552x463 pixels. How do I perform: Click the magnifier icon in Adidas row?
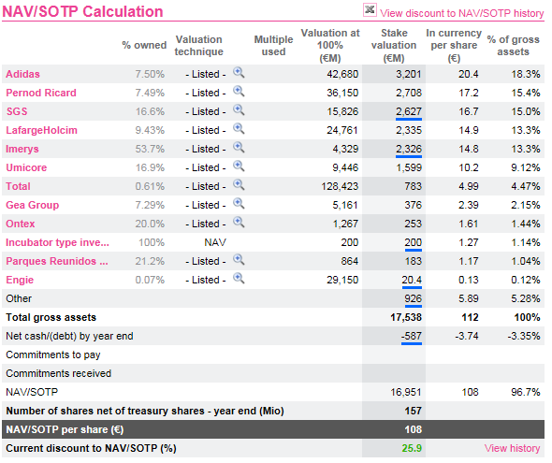[239, 73]
